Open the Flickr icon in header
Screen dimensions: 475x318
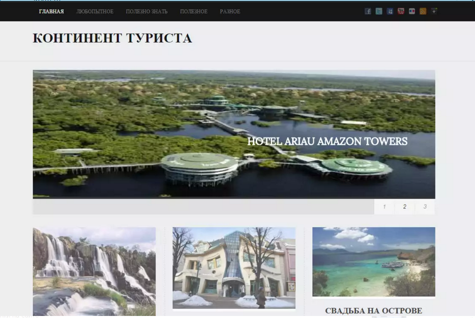[412, 12]
